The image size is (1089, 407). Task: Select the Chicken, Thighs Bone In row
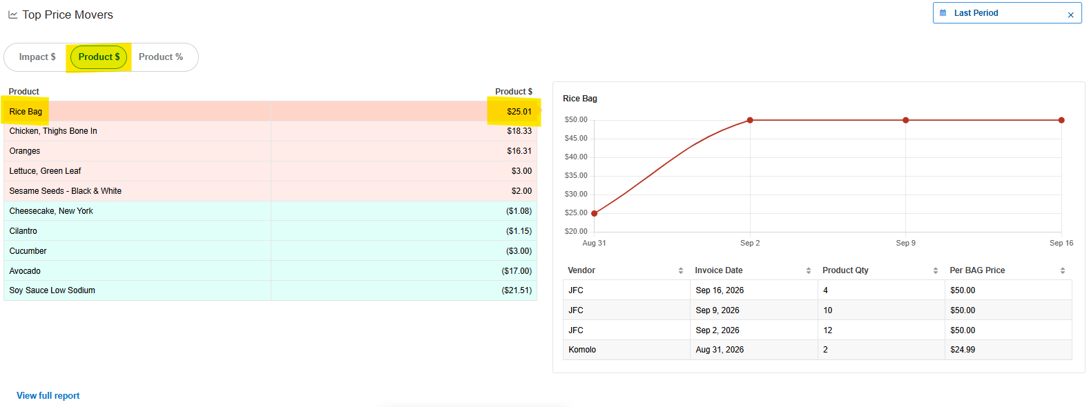(270, 131)
